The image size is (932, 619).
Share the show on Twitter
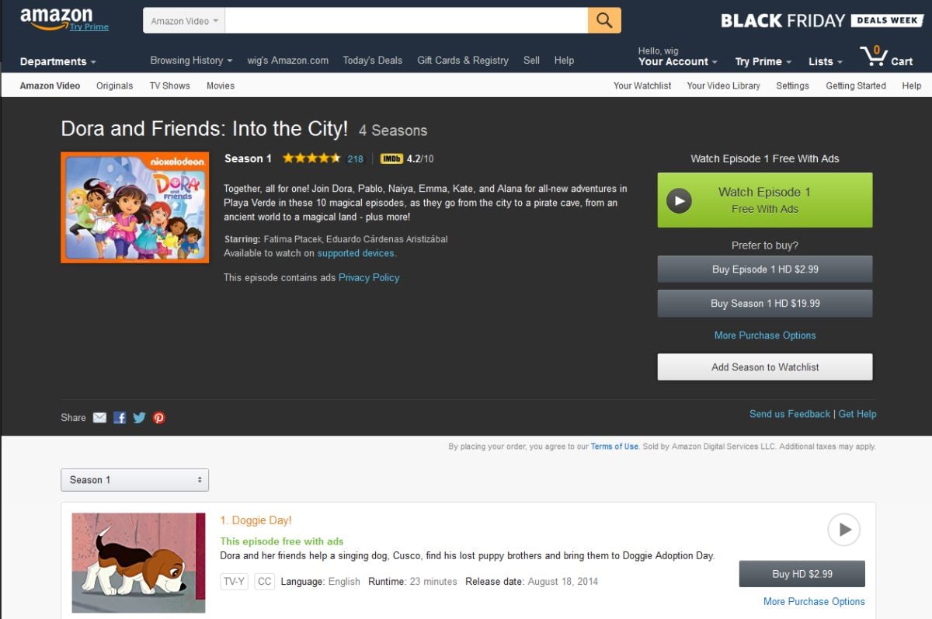pyautogui.click(x=139, y=417)
